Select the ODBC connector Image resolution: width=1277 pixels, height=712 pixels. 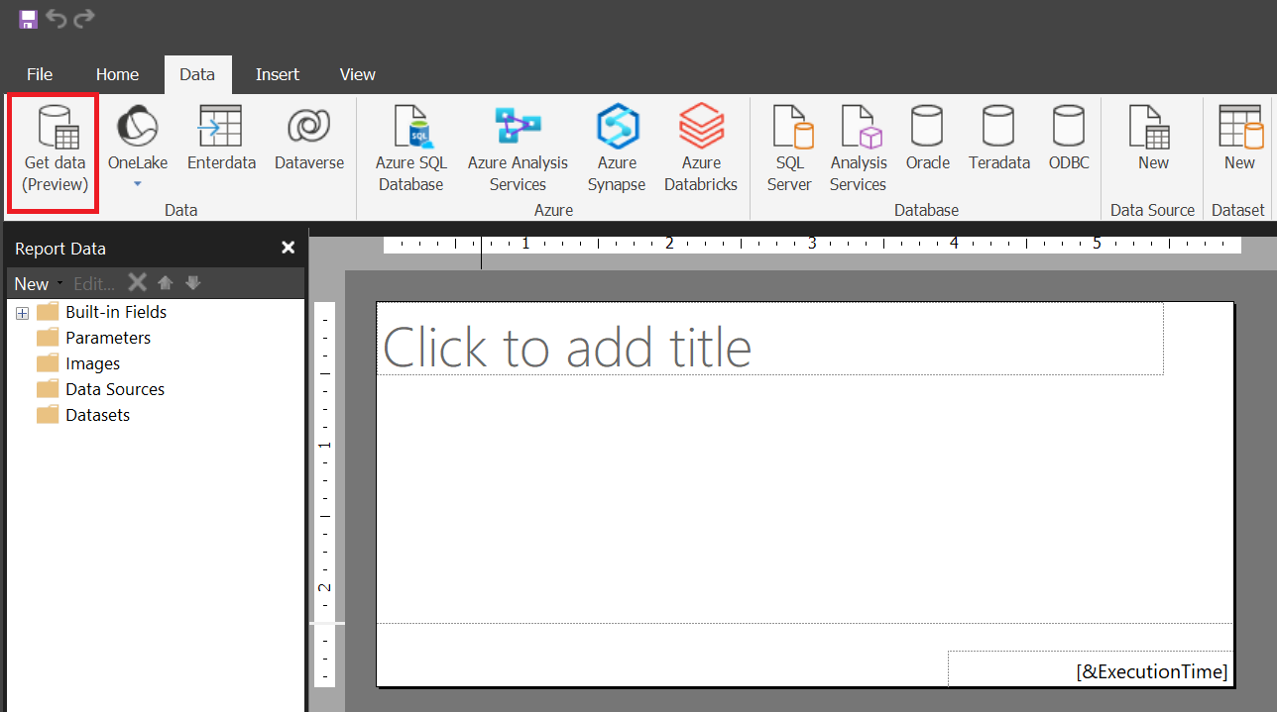(1069, 138)
